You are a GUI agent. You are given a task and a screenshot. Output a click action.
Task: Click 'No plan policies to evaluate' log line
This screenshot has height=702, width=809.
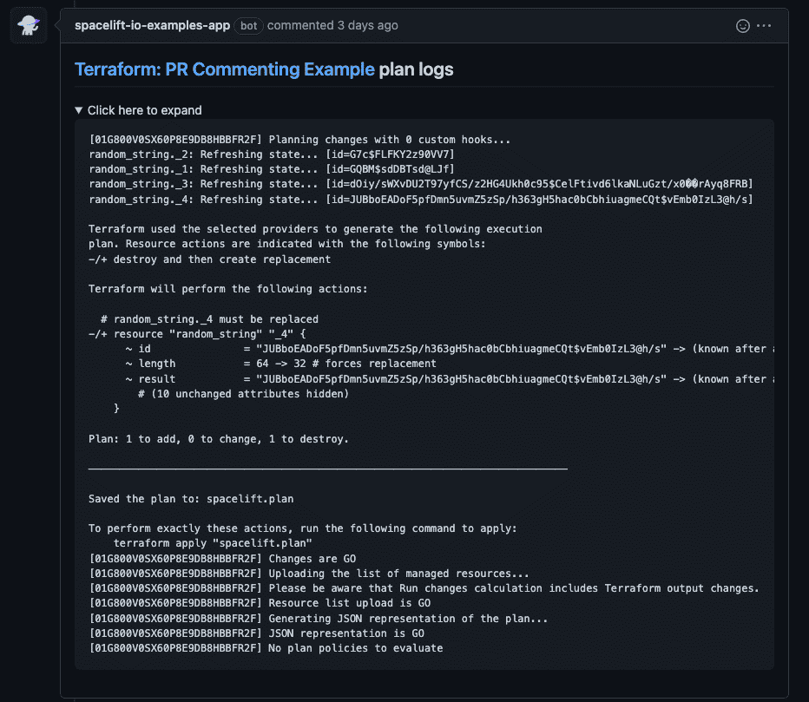[266, 648]
